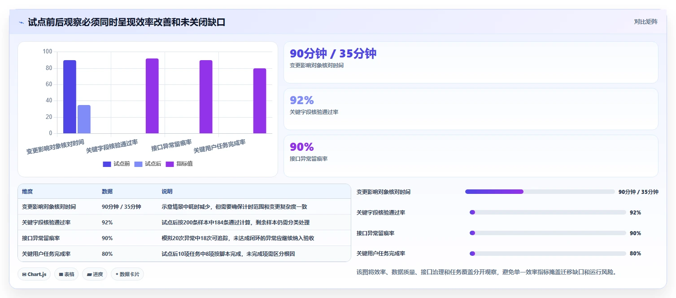Click the panel title 试点前后观察必须同时呈现

point(126,22)
